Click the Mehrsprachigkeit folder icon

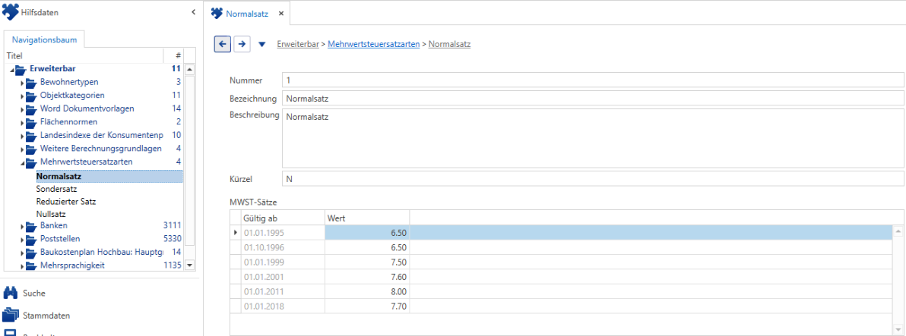coord(30,265)
